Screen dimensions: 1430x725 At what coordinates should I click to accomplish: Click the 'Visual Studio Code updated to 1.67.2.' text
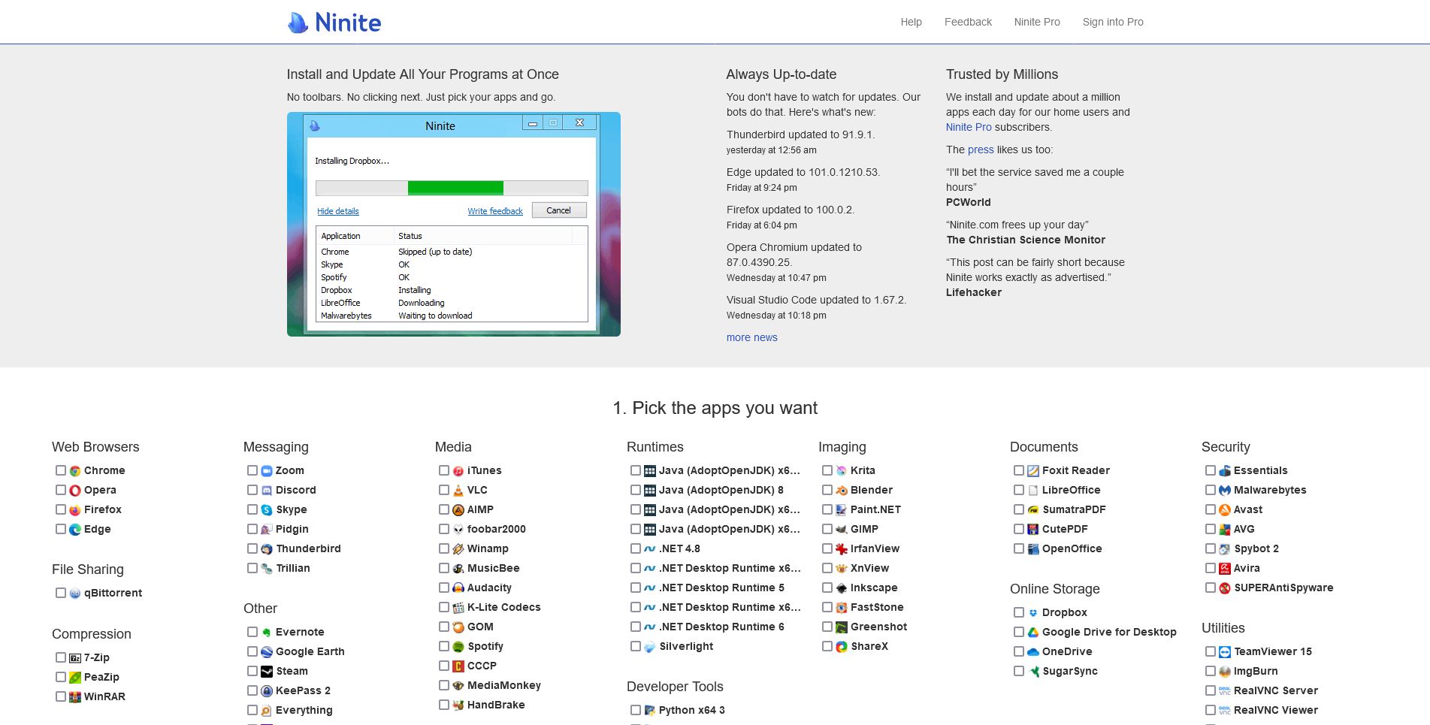pos(816,300)
